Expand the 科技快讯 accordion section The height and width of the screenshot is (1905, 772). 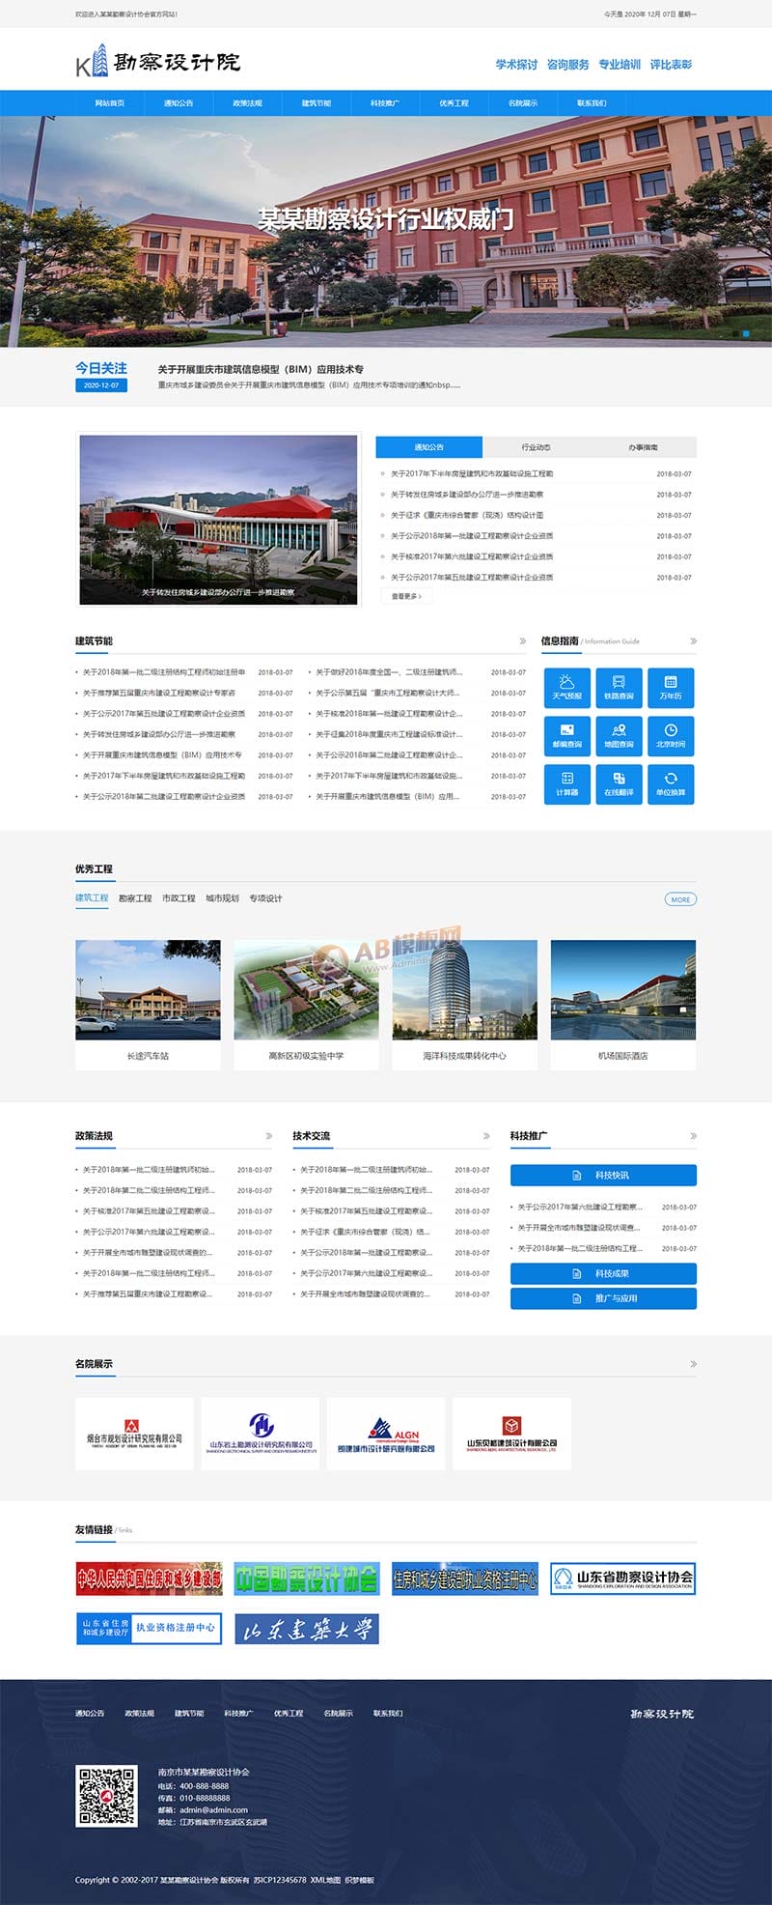tap(603, 1176)
